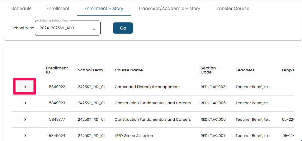Click the Teachers column header
Viewport: 302px width, 141px height.
click(x=245, y=70)
